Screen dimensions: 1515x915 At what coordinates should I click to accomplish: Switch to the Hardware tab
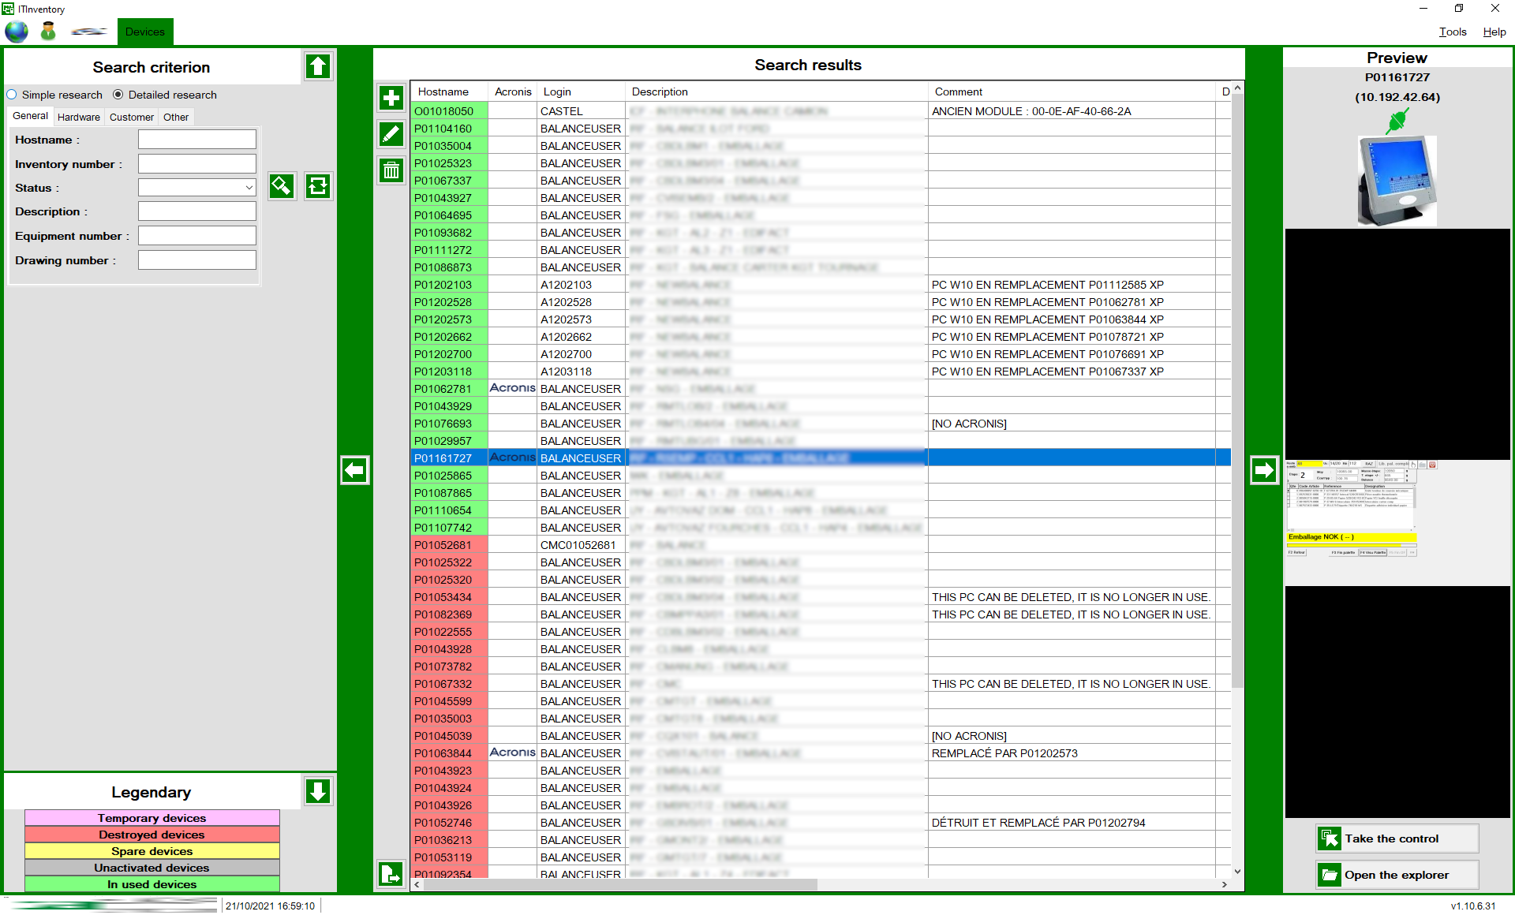click(79, 117)
